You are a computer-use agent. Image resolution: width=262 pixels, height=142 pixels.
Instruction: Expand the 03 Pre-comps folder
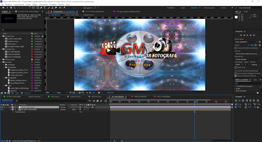point(2,59)
